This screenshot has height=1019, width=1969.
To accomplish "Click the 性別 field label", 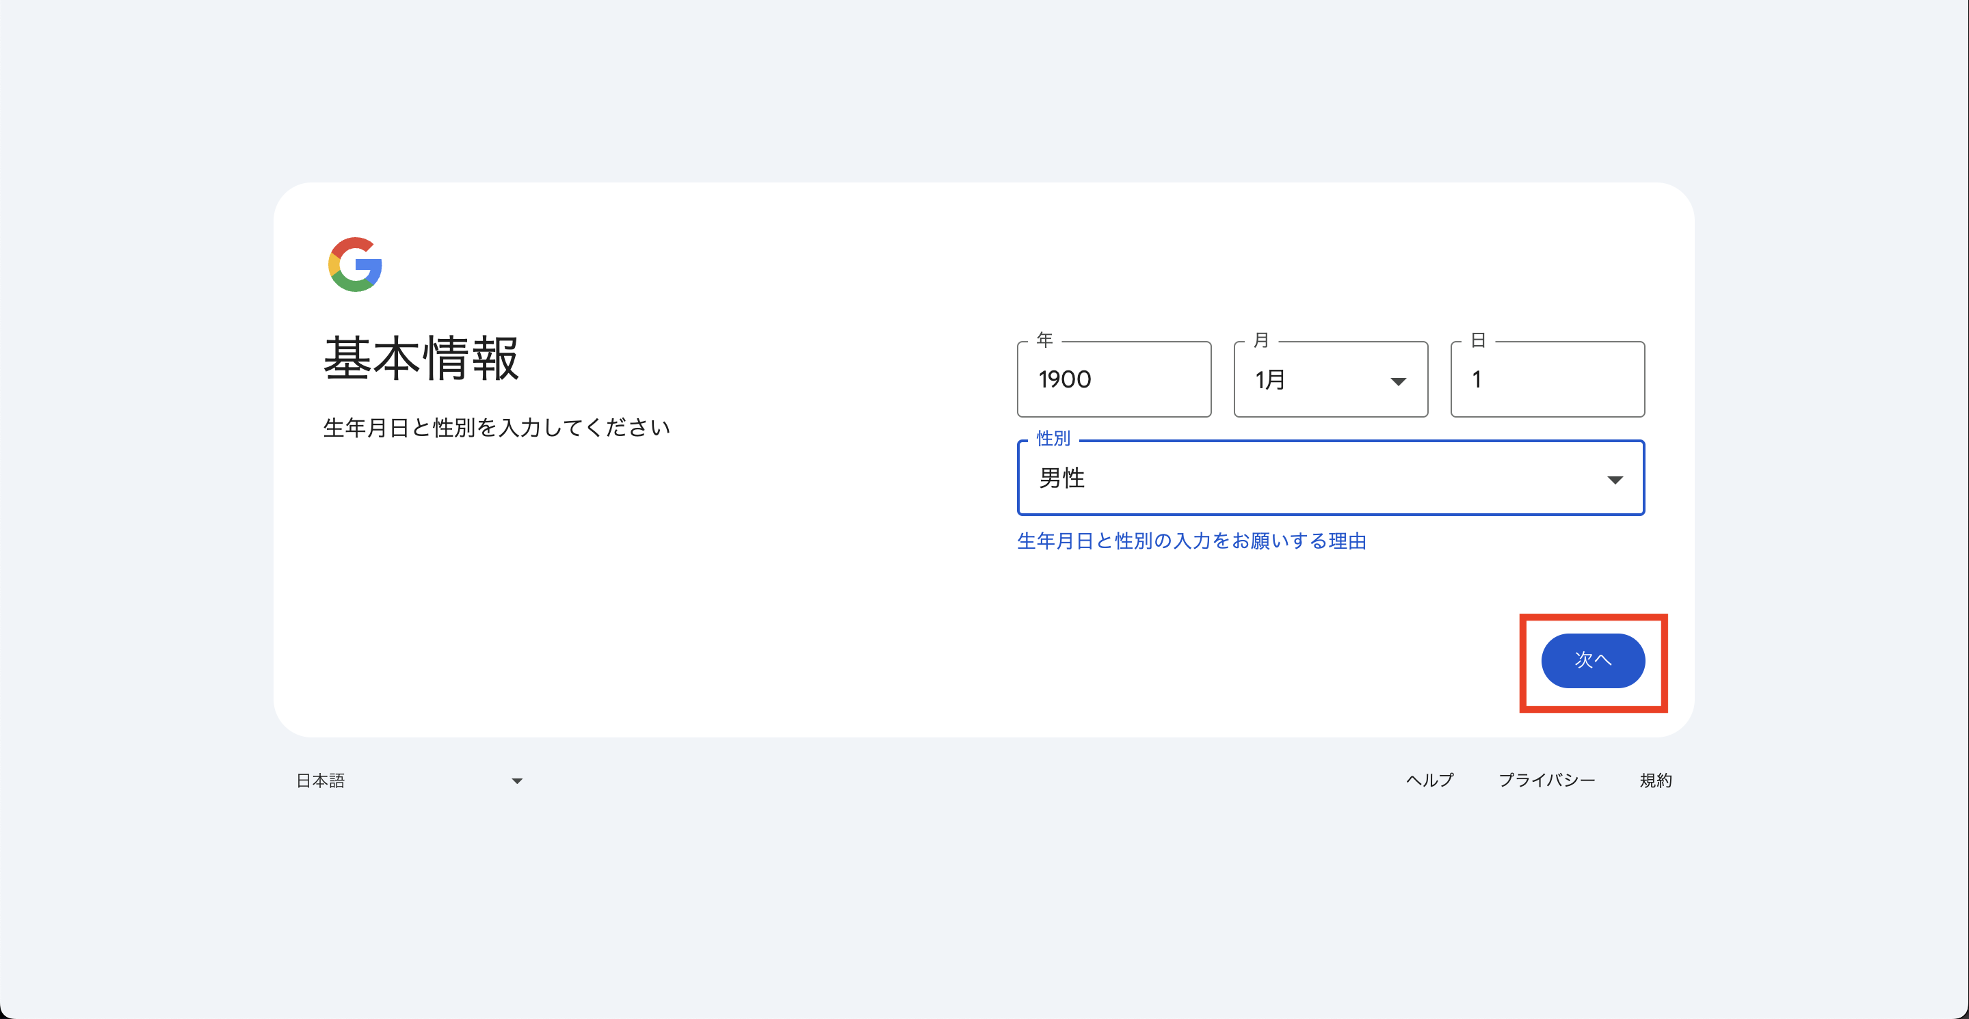I will (1053, 439).
